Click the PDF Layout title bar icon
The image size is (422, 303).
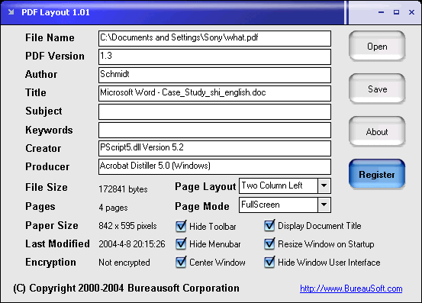(11, 12)
